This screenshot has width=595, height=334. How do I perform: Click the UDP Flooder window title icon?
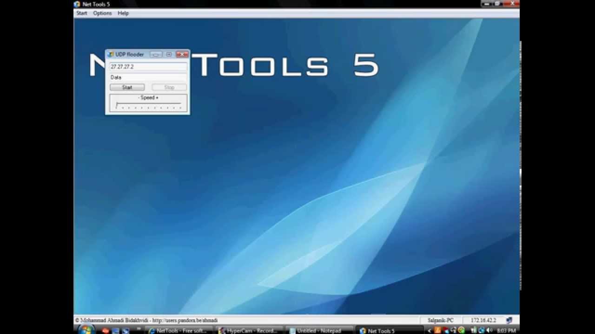coord(111,54)
